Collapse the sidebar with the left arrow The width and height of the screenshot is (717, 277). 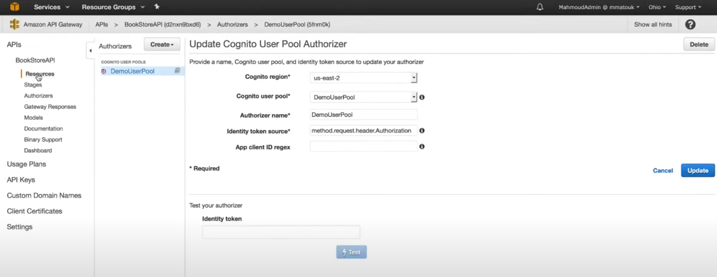(90, 50)
